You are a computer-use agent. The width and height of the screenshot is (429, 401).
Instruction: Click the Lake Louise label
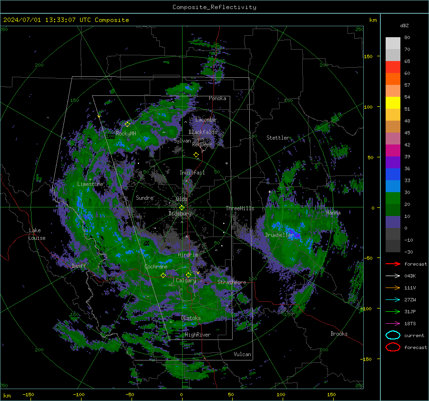coord(37,234)
